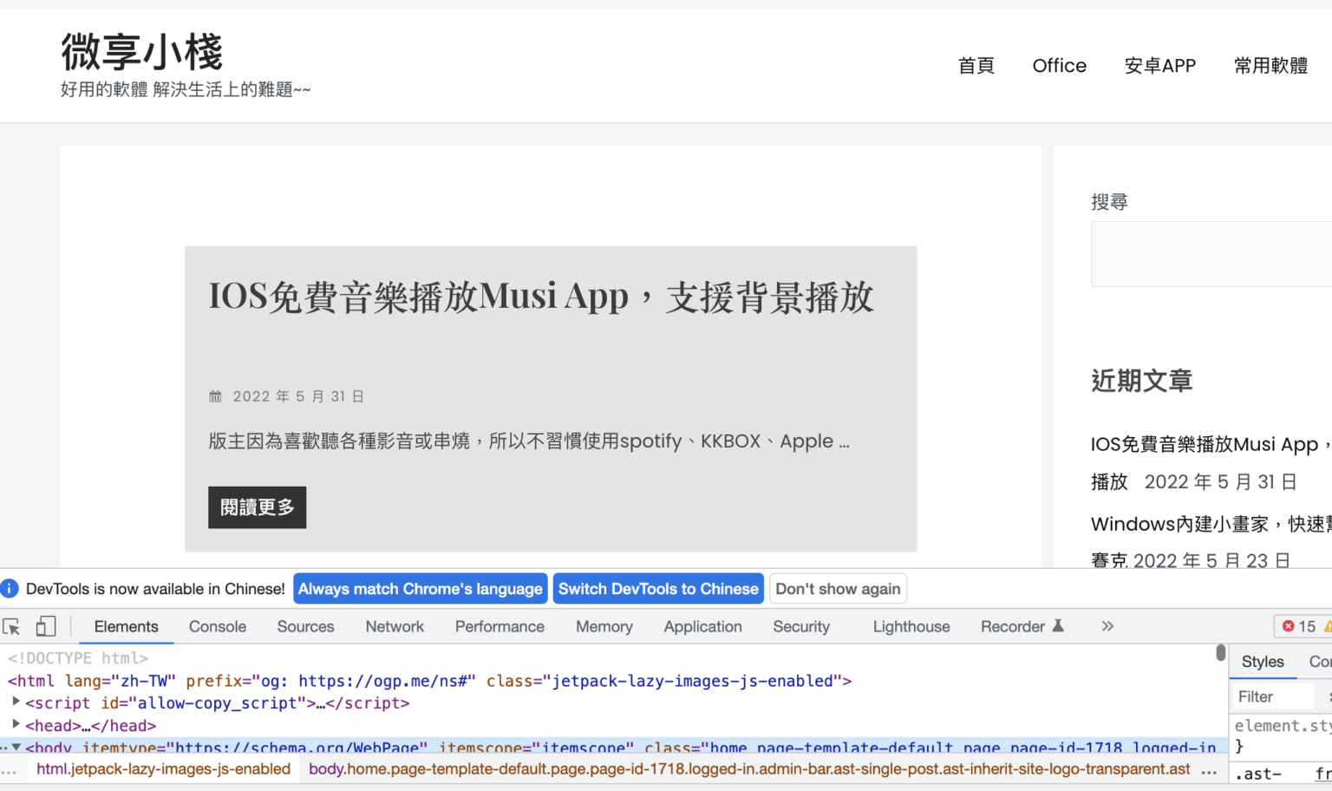This screenshot has height=791, width=1332.
Task: Switch to the Elements tab
Action: click(127, 626)
